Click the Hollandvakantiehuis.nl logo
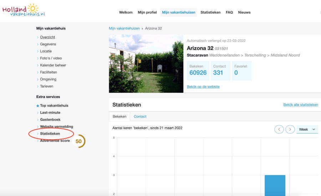321x196 pixels. click(24, 10)
